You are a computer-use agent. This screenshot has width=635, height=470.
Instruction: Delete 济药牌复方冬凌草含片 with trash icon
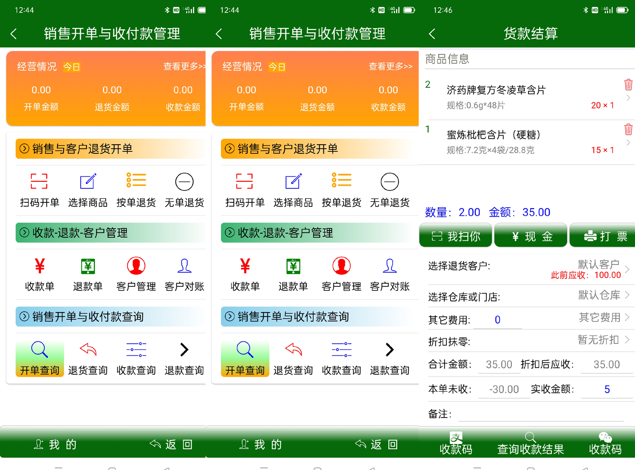point(628,84)
